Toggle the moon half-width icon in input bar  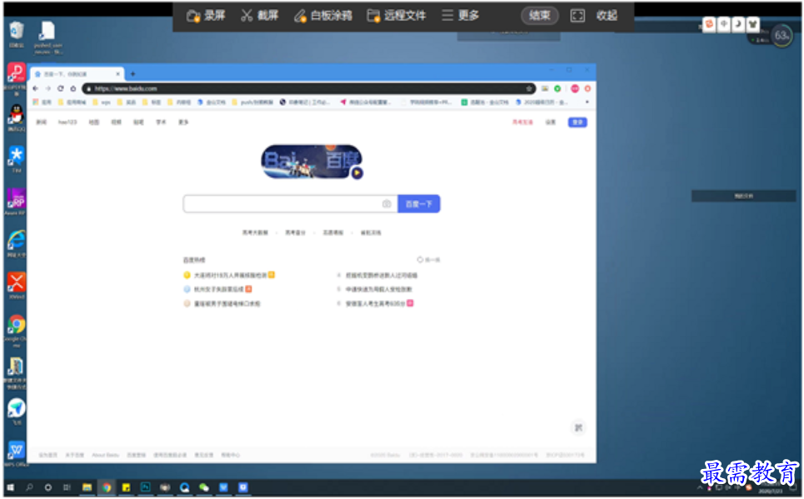[x=738, y=24]
